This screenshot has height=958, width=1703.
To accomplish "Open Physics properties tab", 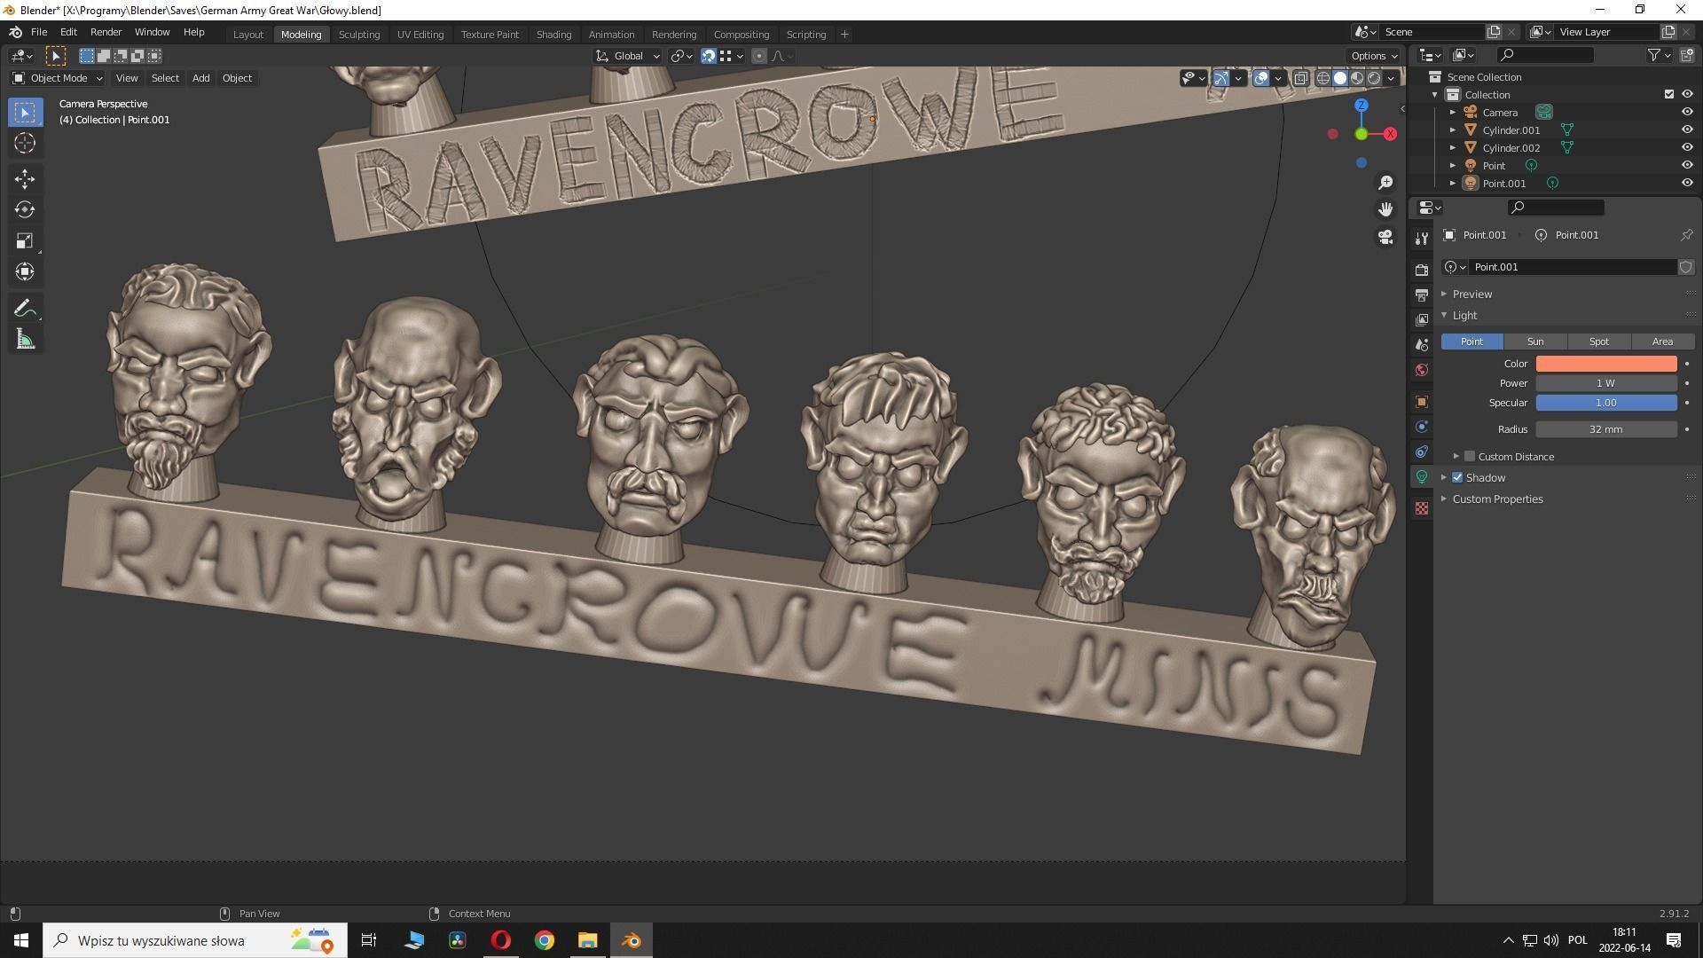I will (1422, 427).
